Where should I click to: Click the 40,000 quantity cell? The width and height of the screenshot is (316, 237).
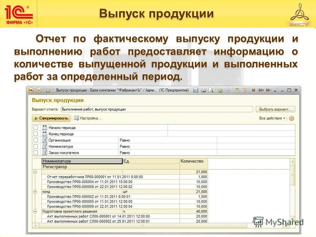pos(194,211)
